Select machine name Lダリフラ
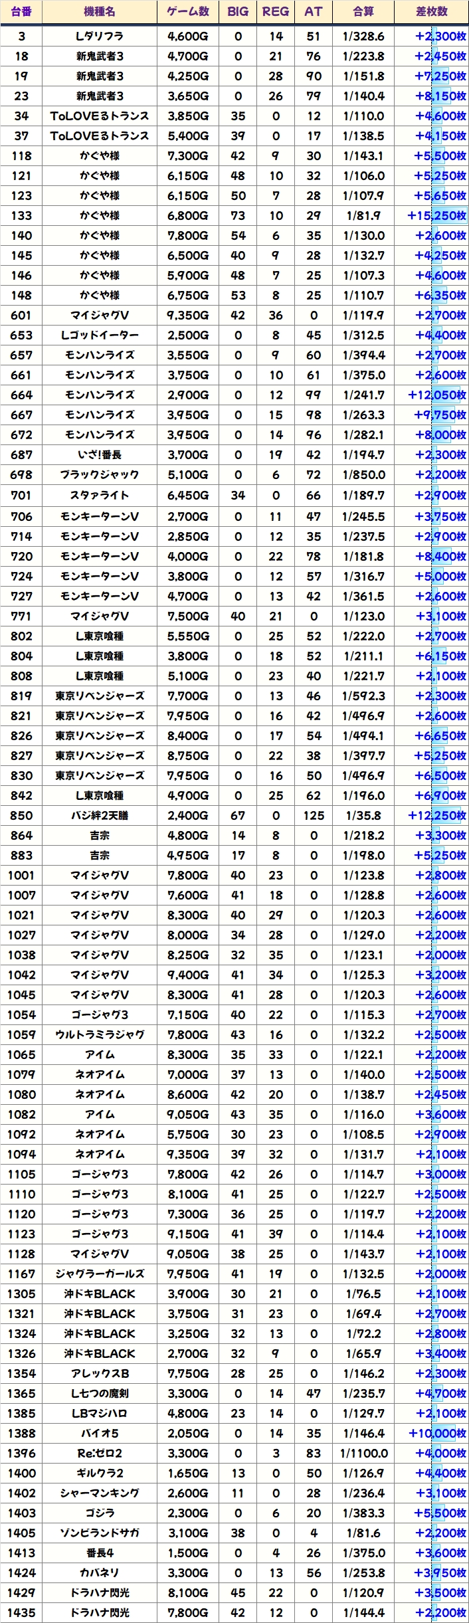The height and width of the screenshot is (1623, 469). (x=100, y=37)
